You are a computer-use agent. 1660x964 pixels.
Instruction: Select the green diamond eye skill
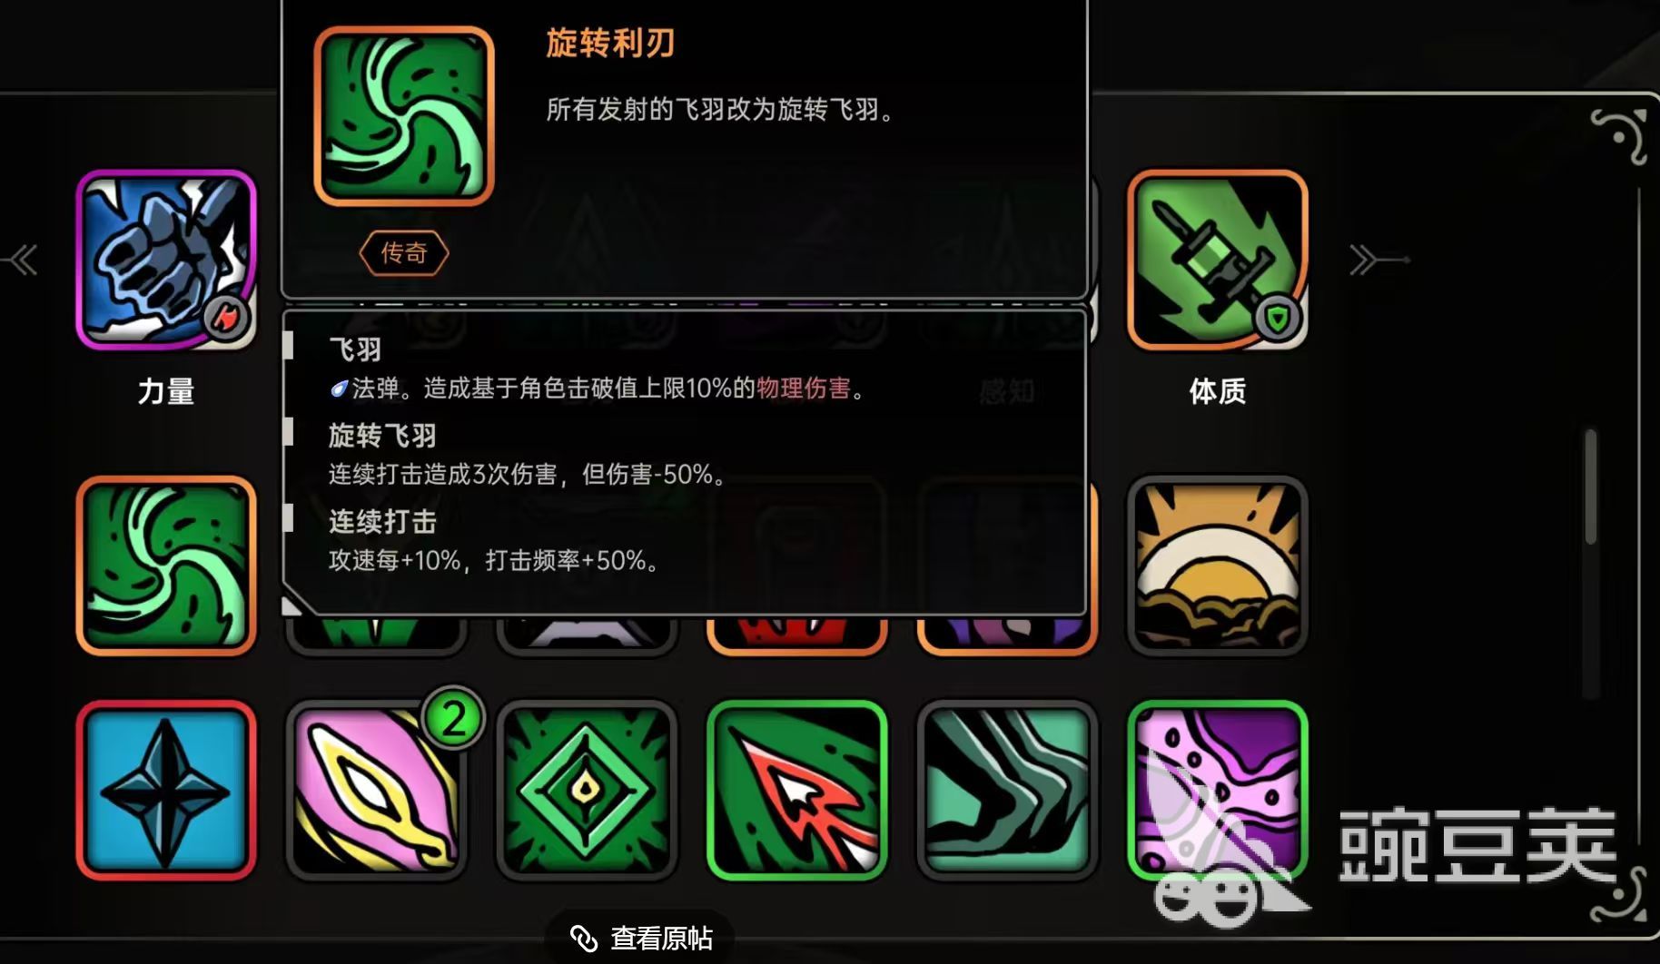587,790
